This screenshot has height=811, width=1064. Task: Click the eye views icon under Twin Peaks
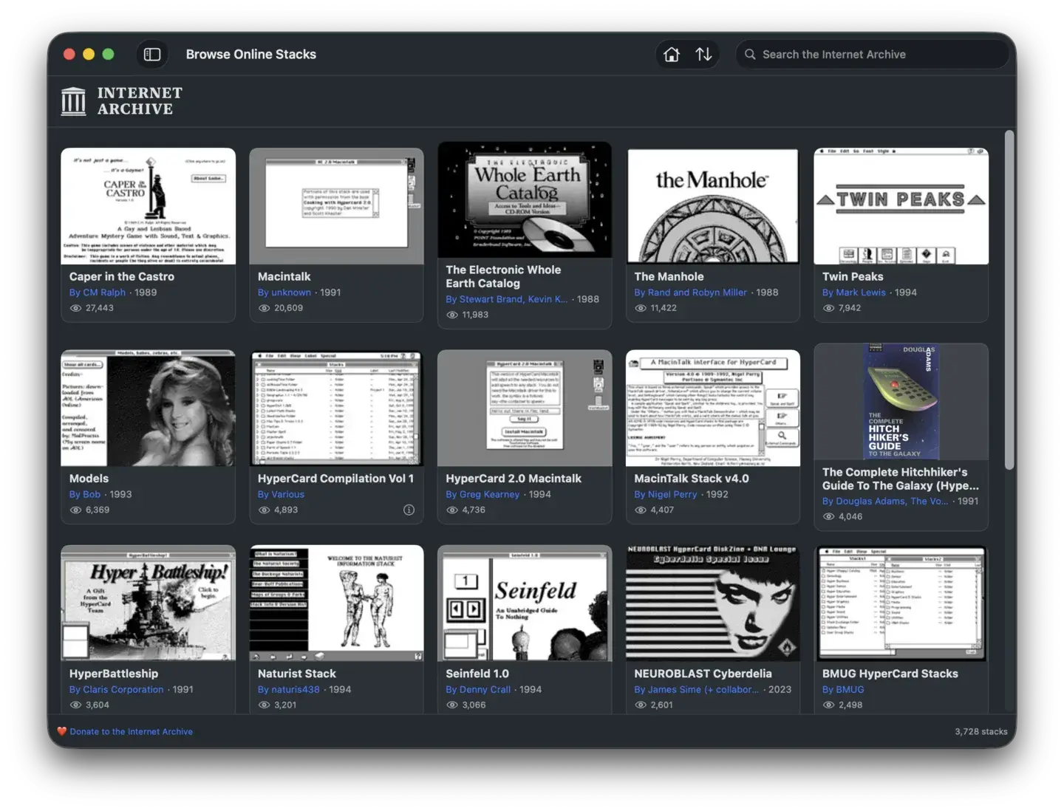pos(828,308)
